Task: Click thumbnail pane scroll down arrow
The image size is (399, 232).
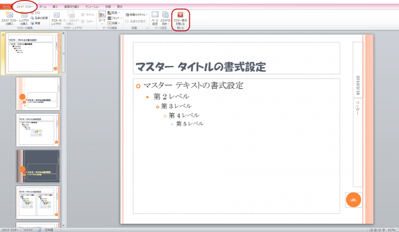Action: [x=64, y=225]
